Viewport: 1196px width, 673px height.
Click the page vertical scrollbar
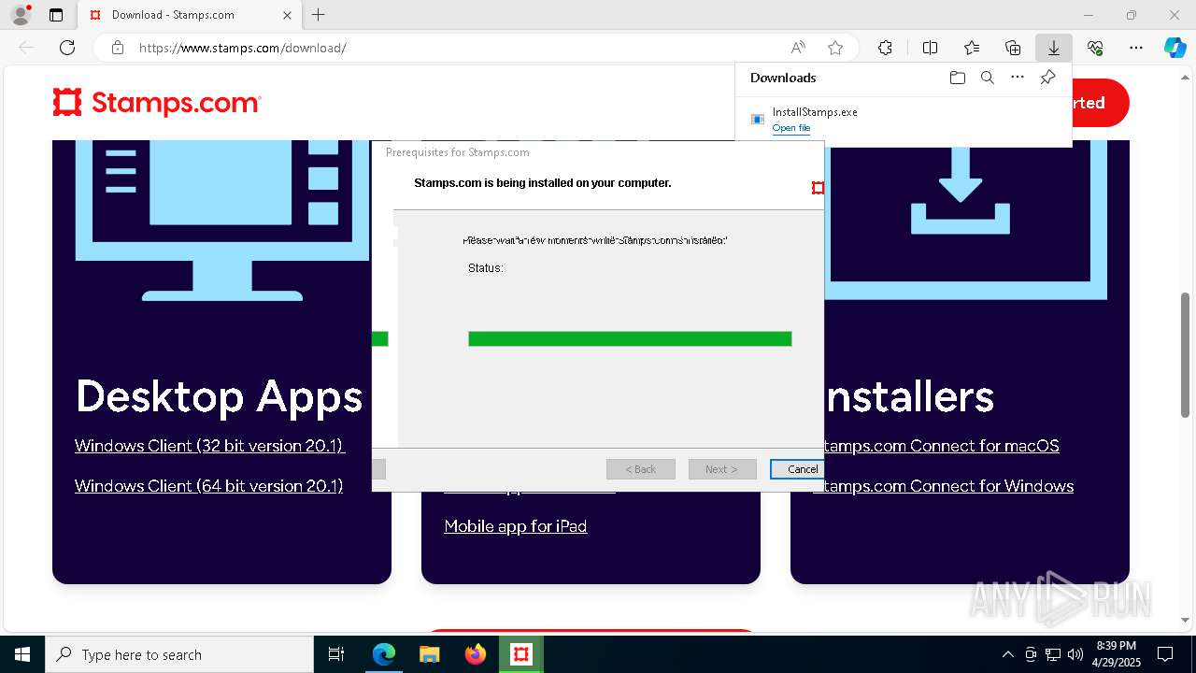pyautogui.click(x=1186, y=355)
